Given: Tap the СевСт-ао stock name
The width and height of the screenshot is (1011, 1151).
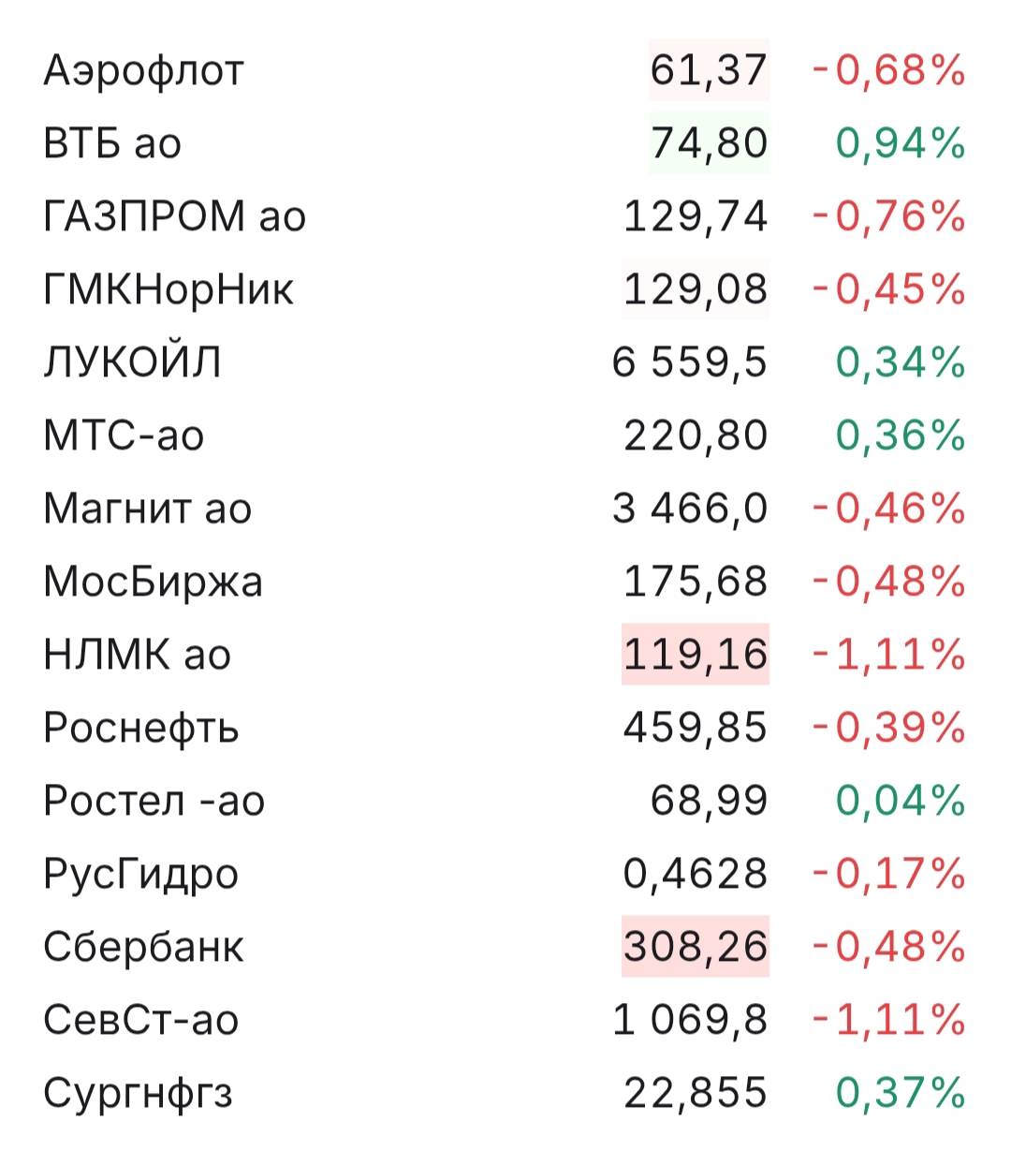Looking at the screenshot, I should click(x=141, y=1020).
